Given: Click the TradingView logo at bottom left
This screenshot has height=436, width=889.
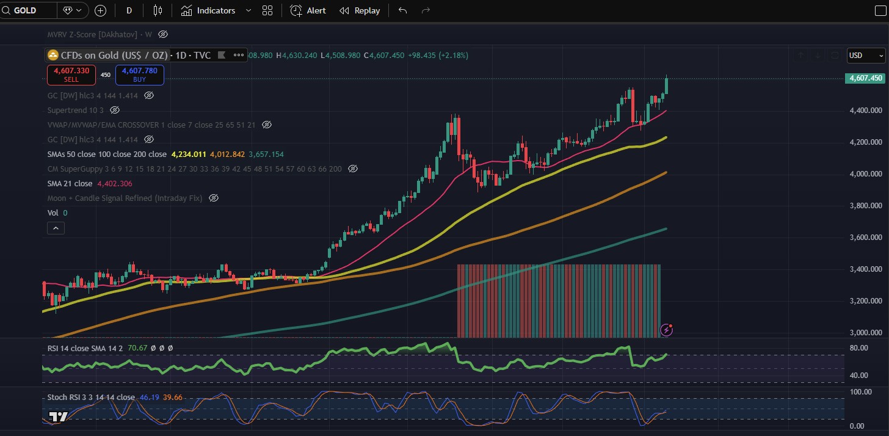Looking at the screenshot, I should [x=58, y=417].
